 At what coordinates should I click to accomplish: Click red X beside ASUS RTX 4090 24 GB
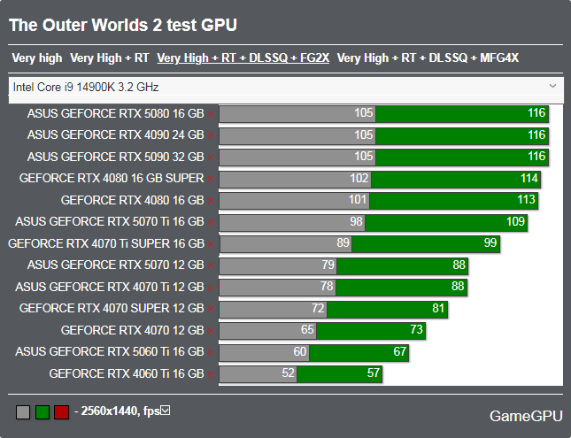[x=211, y=135]
